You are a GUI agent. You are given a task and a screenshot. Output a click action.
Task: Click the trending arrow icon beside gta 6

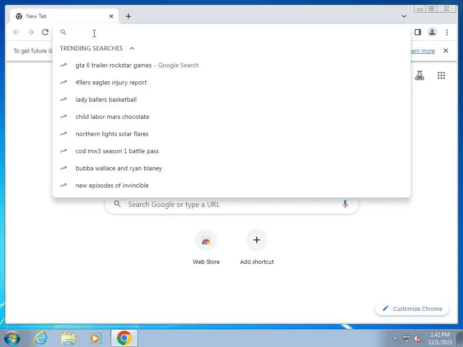[x=63, y=65]
